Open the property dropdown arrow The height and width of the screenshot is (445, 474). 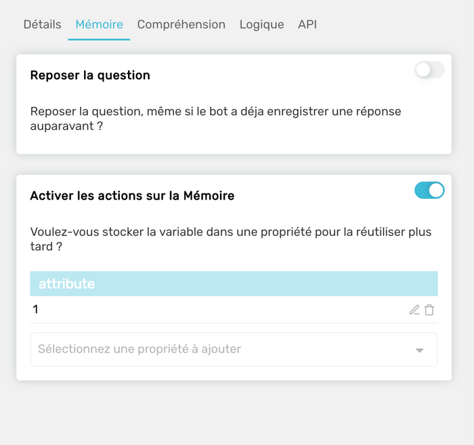coord(420,350)
